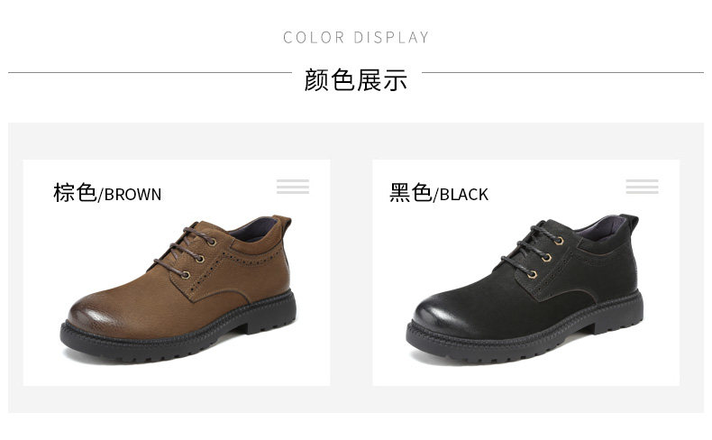Click the black shoe's heel pull tab
Image resolution: width=712 pixels, height=440 pixels.
[629, 224]
